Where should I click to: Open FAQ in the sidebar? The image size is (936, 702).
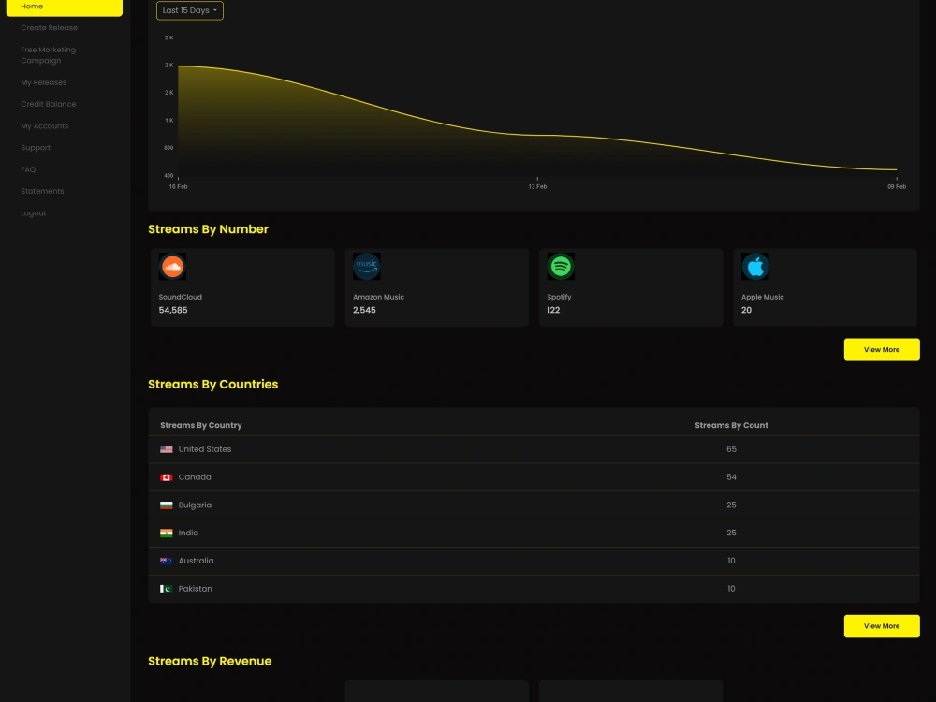tap(28, 169)
